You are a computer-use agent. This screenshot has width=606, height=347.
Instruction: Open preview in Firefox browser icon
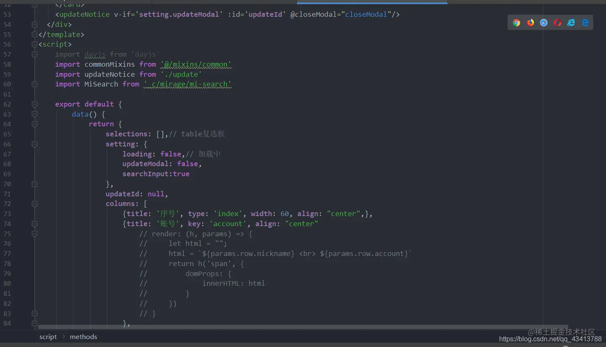530,23
